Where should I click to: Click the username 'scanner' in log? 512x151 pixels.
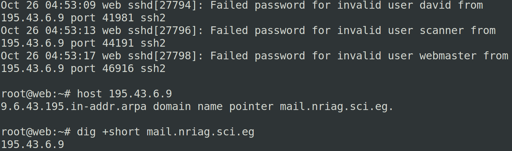[x=442, y=30]
